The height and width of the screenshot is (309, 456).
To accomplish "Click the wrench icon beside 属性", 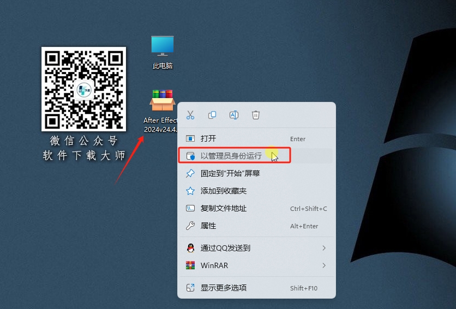I will pyautogui.click(x=190, y=226).
